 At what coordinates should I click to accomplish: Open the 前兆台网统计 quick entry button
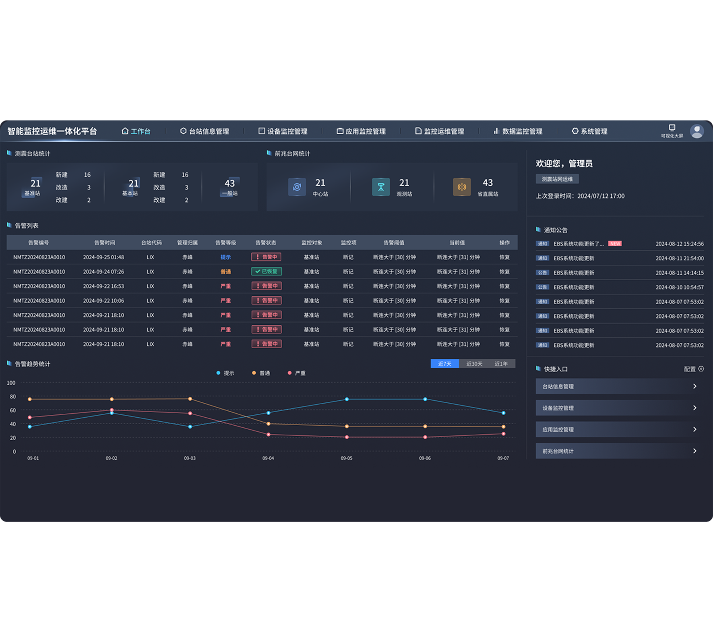click(x=620, y=451)
